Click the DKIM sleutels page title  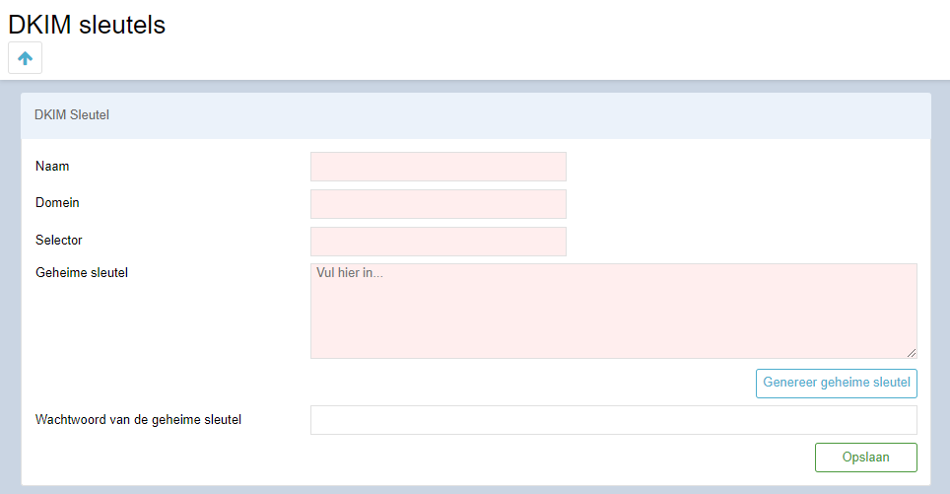[87, 25]
